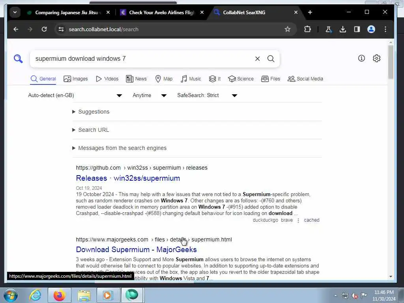Submit search with the magnifier button
Image resolution: width=404 pixels, height=303 pixels.
pyautogui.click(x=271, y=59)
